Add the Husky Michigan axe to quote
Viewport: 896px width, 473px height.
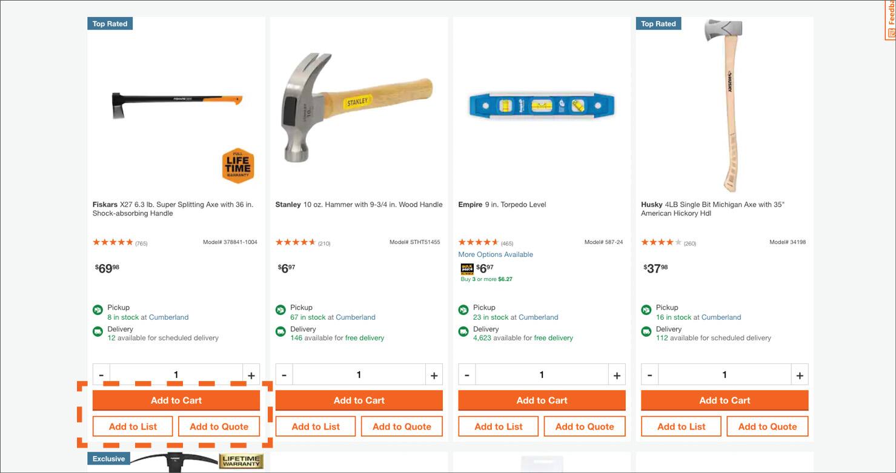pyautogui.click(x=767, y=426)
